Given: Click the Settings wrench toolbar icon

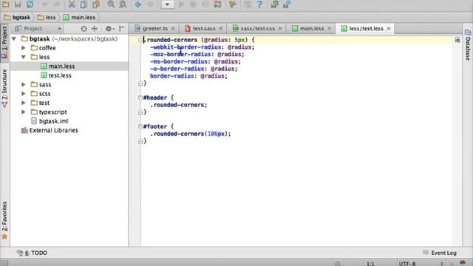Looking at the screenshot, I should tap(233, 4).
